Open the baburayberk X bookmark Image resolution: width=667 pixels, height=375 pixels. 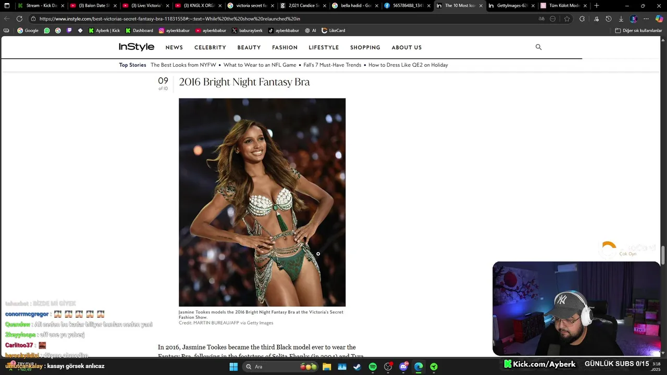(x=247, y=31)
